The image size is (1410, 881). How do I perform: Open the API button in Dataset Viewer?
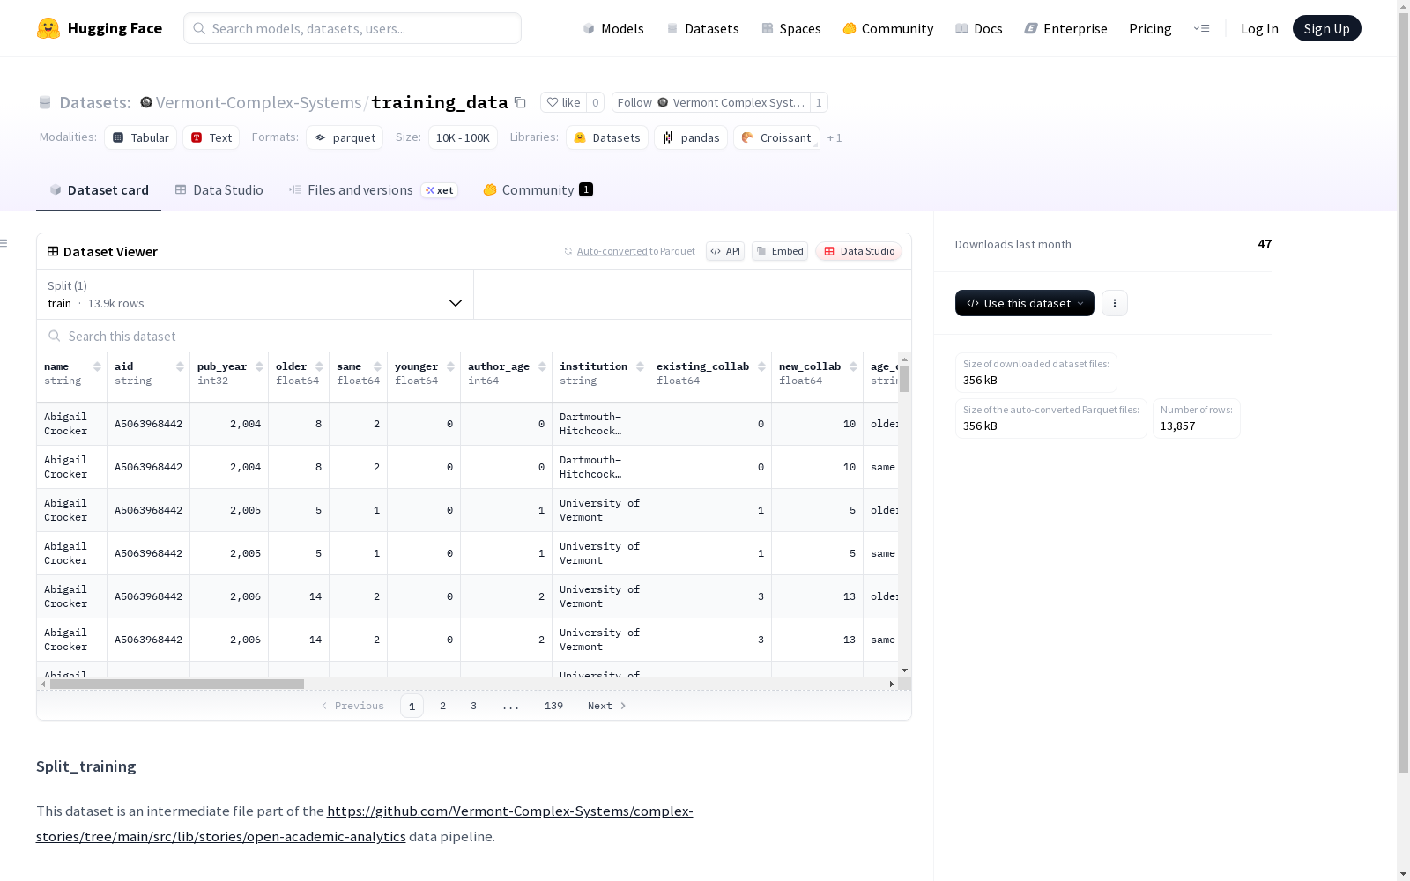(725, 251)
